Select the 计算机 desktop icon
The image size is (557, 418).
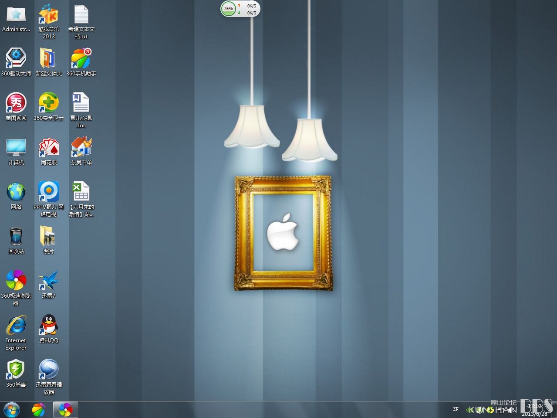[x=16, y=151]
